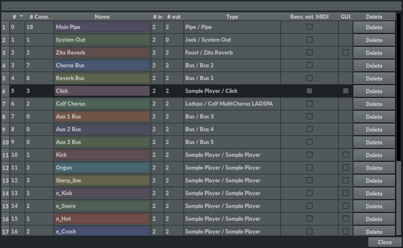Select the Organ name color field
This screenshot has width=403, height=248.
tap(102, 167)
